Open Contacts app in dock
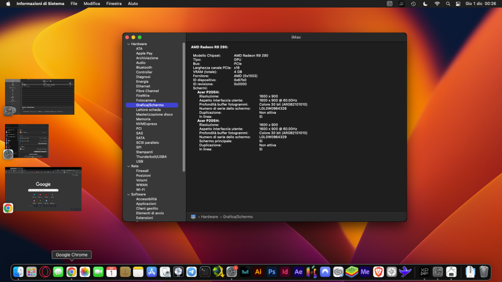The height and width of the screenshot is (282, 502). coord(125,272)
